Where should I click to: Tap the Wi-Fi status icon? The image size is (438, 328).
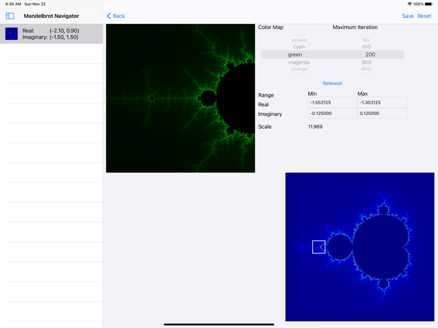tap(409, 4)
